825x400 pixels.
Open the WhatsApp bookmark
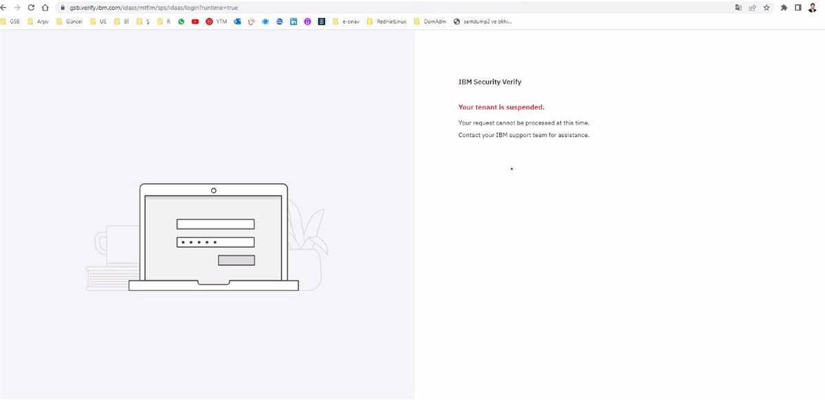coord(181,21)
